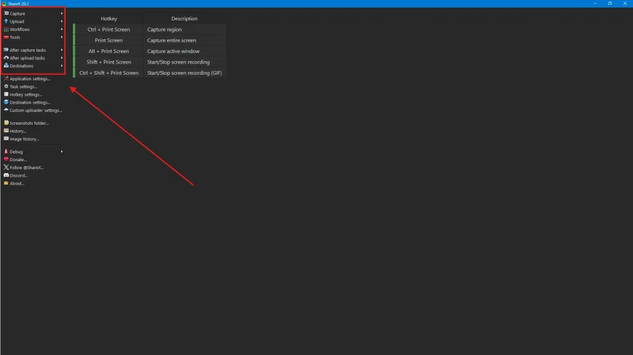Open the History window
This screenshot has width=633, height=355.
(x=18, y=131)
